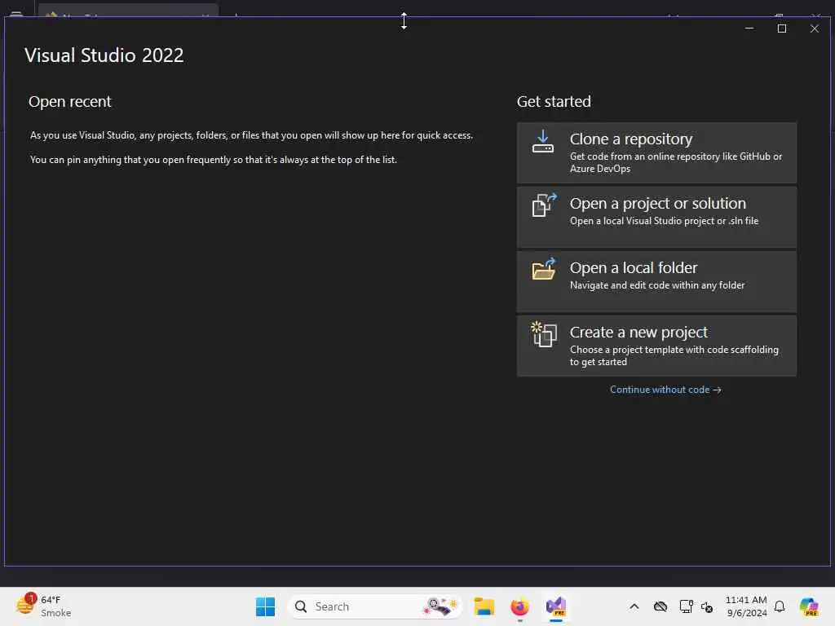Open the weather widget showing 64°F Smoke
This screenshot has height=626, width=835.
(44, 606)
